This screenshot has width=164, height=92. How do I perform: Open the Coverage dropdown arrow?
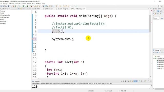(x=29, y=6)
